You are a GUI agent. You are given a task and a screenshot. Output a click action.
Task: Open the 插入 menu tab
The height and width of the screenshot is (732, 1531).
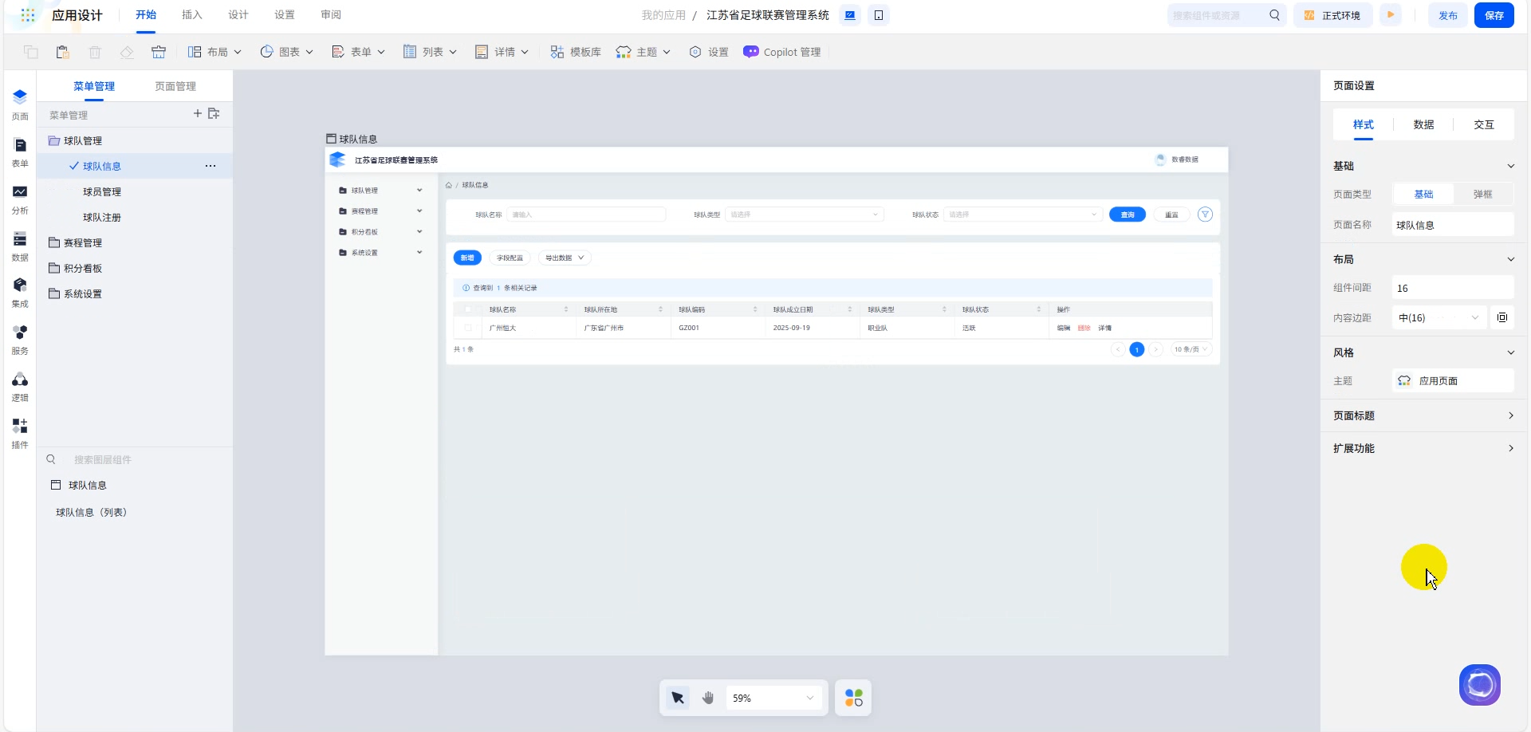coord(192,15)
